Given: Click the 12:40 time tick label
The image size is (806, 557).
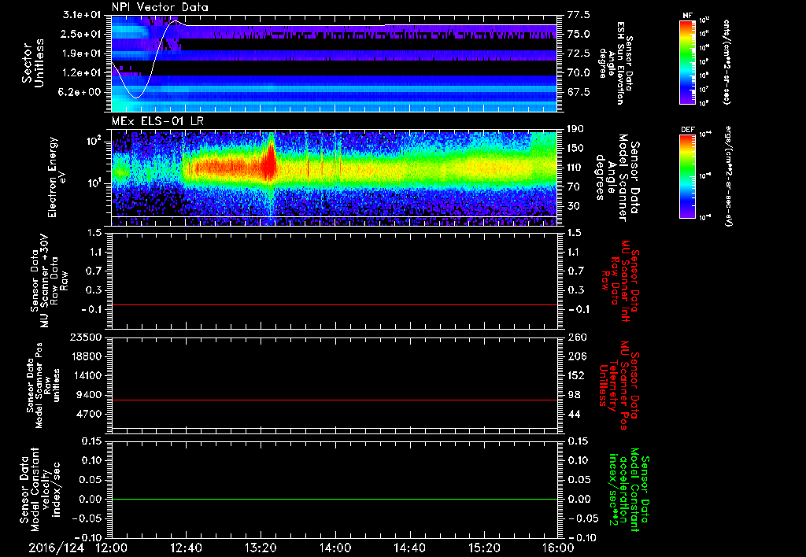Looking at the screenshot, I should [186, 548].
